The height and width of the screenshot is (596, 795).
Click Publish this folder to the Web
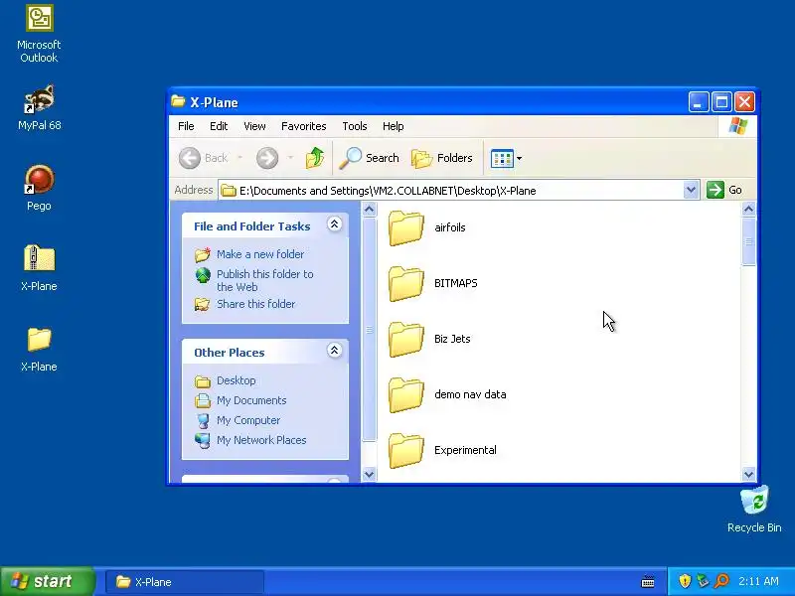(265, 281)
